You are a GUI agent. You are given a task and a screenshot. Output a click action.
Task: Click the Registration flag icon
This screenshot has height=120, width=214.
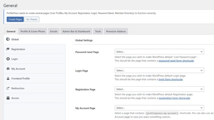pos(8,49)
